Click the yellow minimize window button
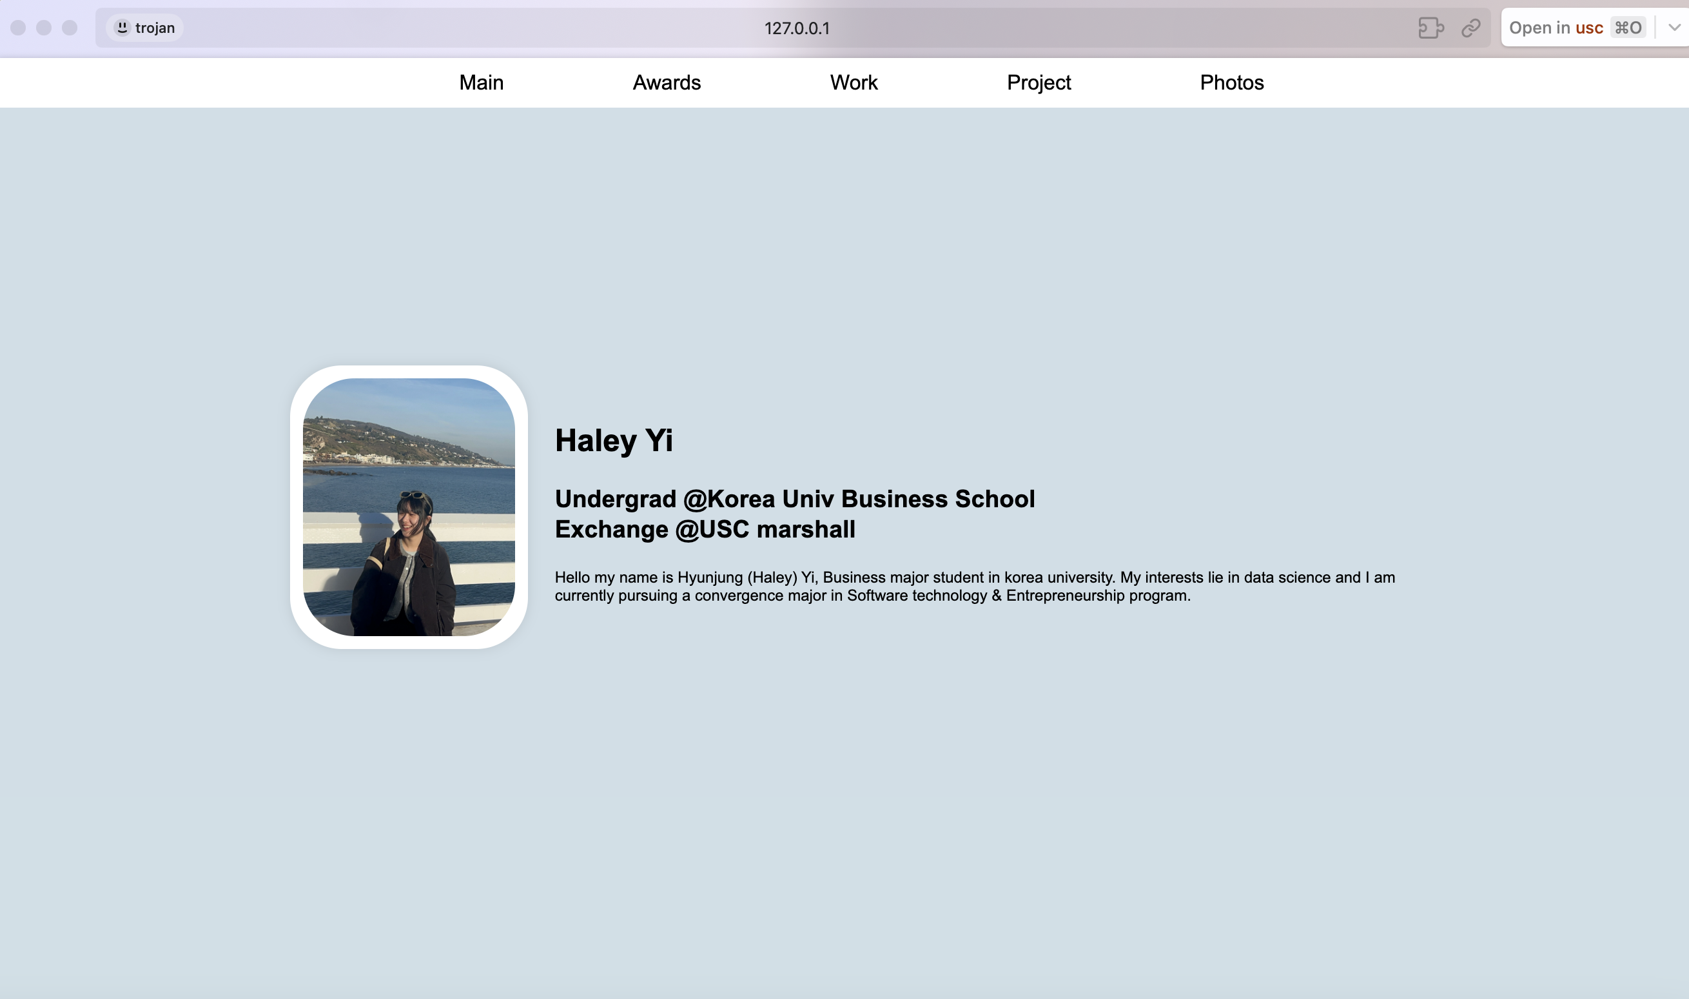The height and width of the screenshot is (999, 1689). coord(44,28)
